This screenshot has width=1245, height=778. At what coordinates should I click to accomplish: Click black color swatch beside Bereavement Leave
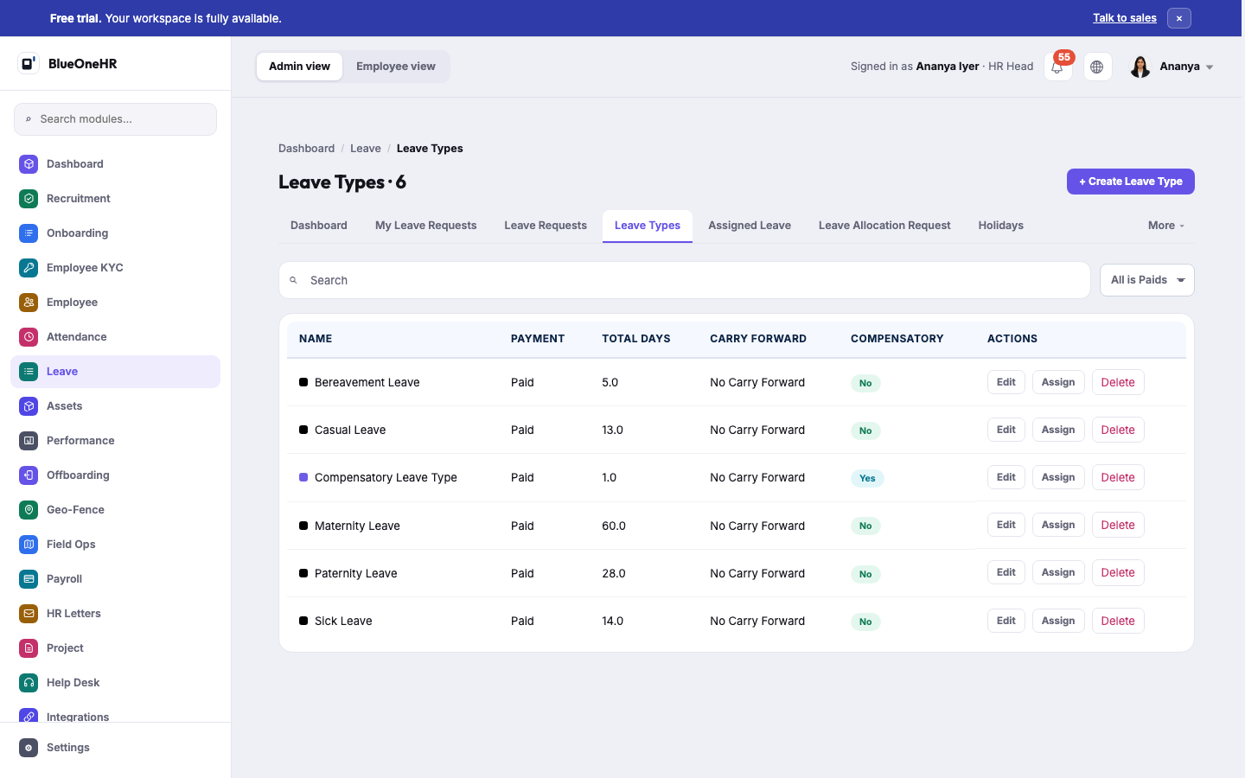[303, 382]
